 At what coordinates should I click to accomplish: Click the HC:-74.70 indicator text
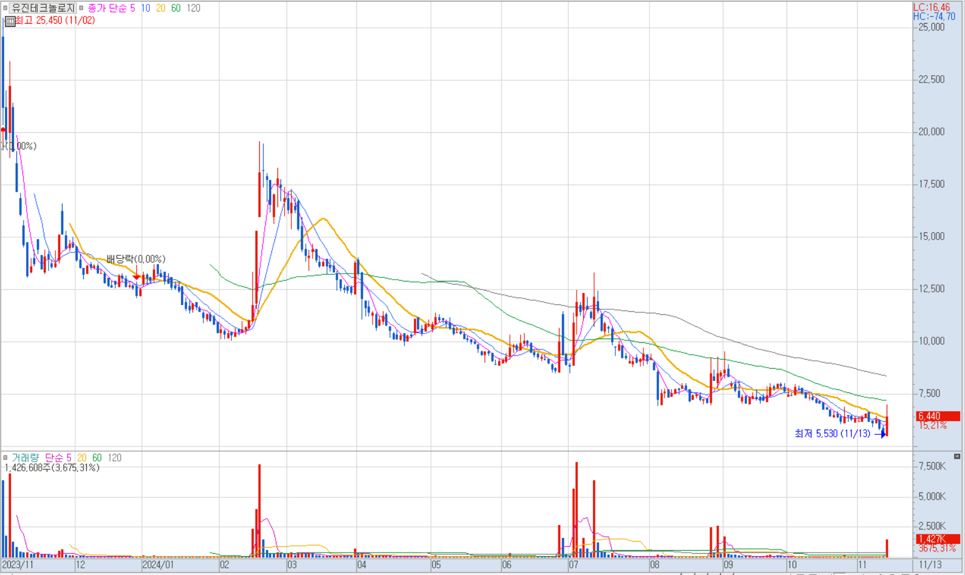(x=934, y=16)
